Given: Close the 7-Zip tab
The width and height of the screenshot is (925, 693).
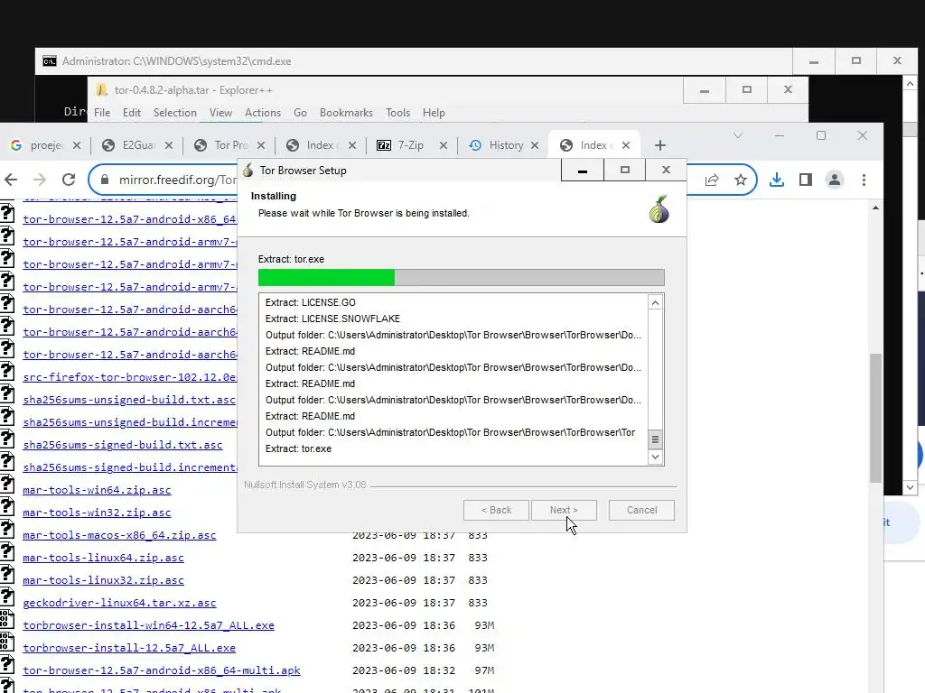Looking at the screenshot, I should click(x=444, y=145).
